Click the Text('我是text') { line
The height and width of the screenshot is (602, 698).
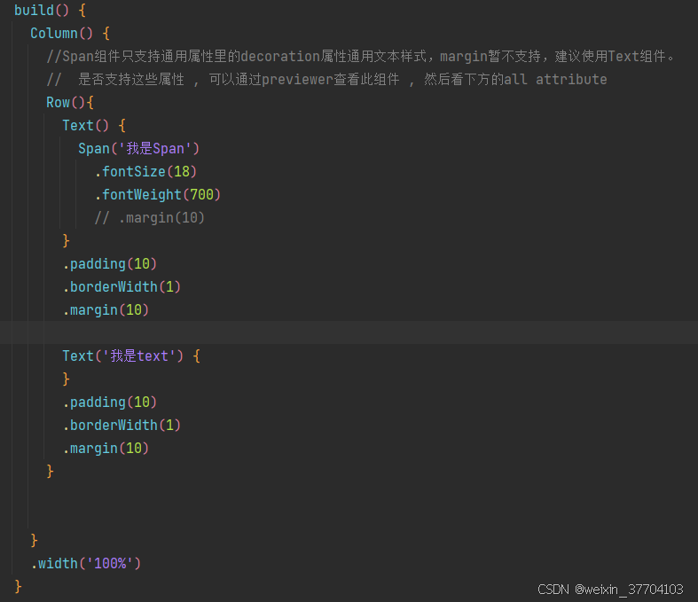pos(131,356)
